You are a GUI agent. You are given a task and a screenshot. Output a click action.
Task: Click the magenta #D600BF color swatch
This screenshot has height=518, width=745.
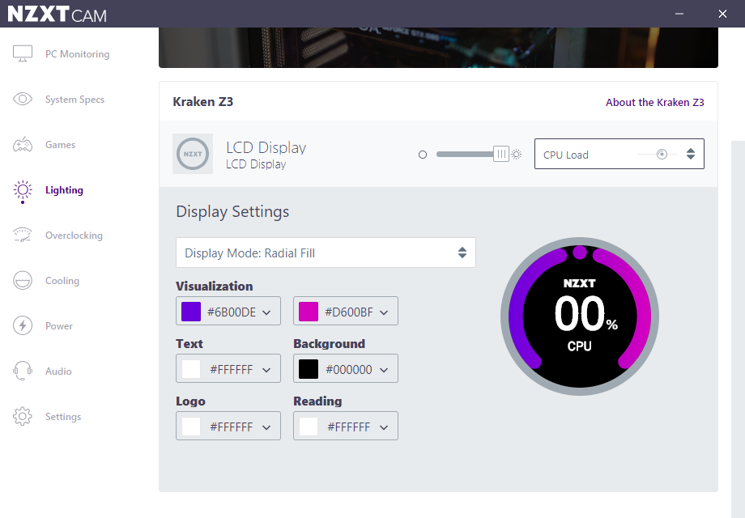click(309, 312)
